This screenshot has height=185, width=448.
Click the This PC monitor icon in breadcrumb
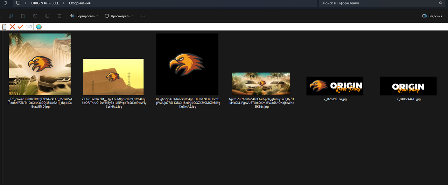pyautogui.click(x=18, y=3)
